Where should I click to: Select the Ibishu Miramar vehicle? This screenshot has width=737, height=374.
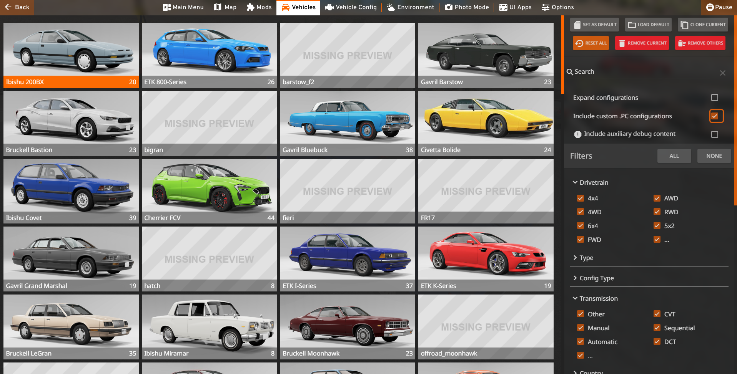pos(210,327)
